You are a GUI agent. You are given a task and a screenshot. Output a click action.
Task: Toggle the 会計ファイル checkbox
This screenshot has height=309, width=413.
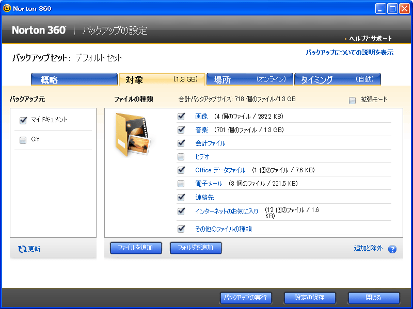coord(181,143)
